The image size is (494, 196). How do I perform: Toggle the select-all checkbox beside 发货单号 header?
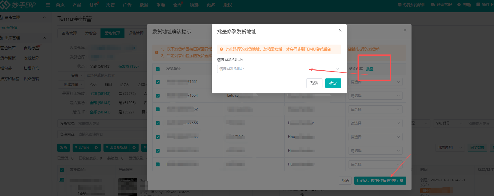[158, 69]
